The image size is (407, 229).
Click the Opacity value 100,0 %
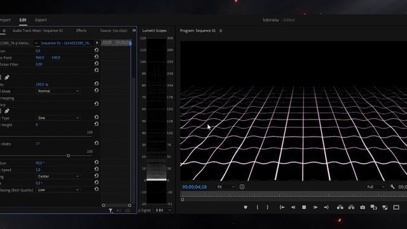coord(42,85)
